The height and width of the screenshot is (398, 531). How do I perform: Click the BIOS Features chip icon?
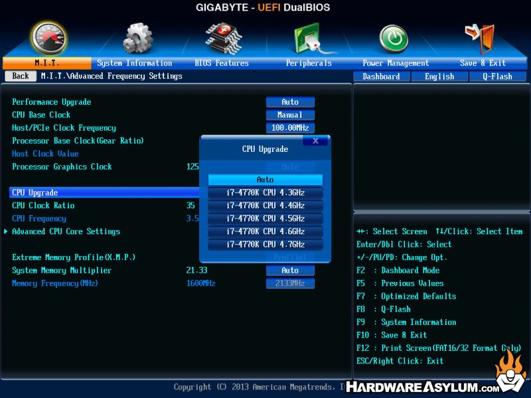point(224,38)
